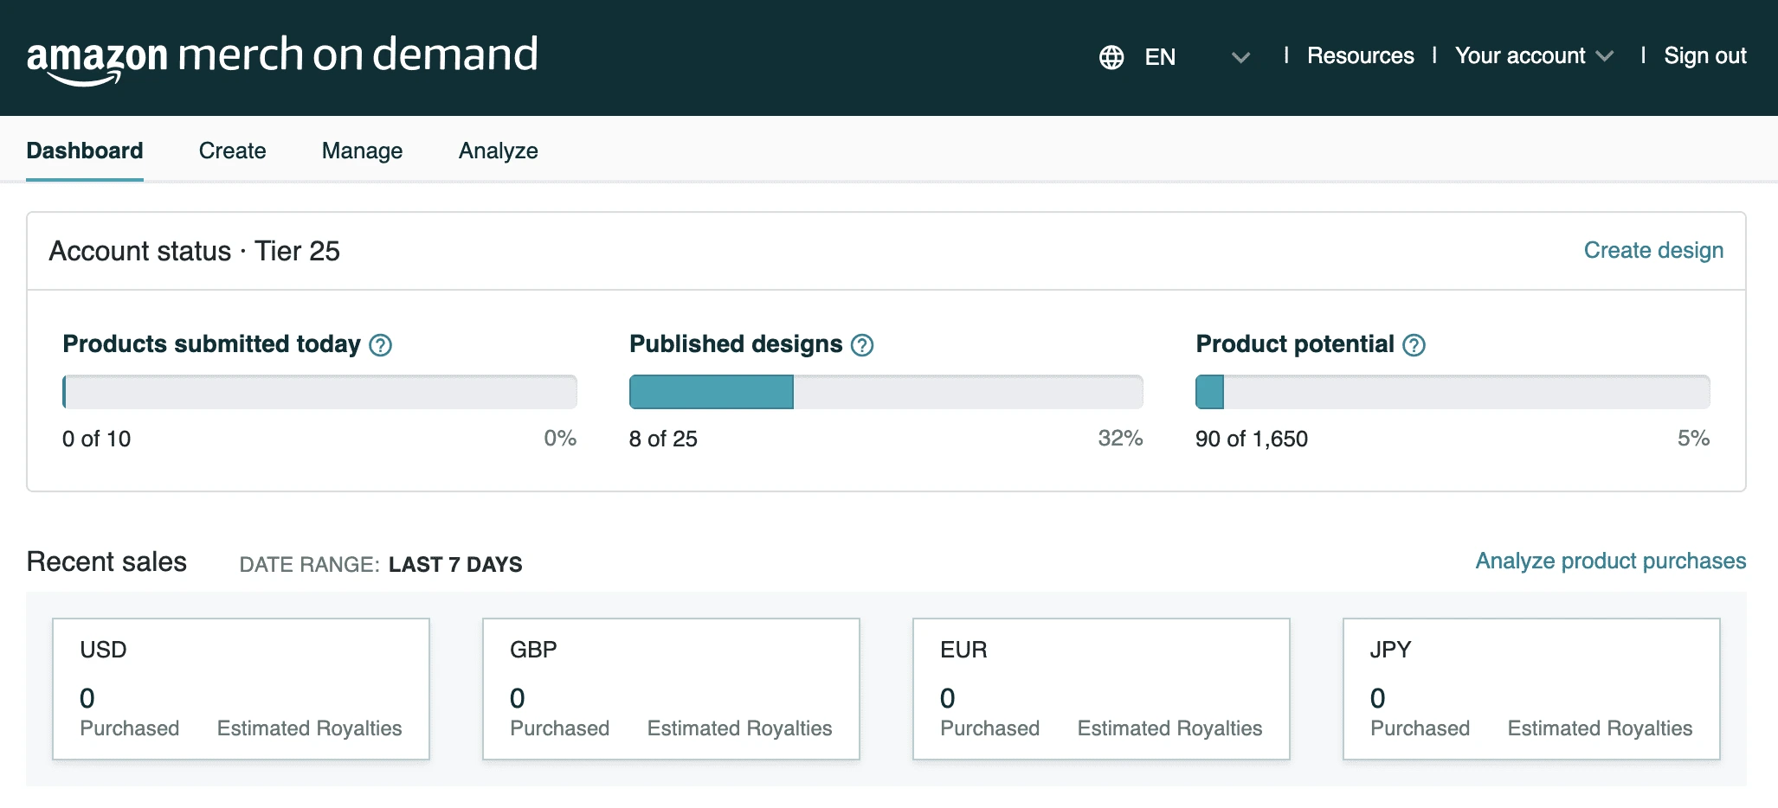Expand the EN language dropdown
The width and height of the screenshot is (1778, 808).
tap(1240, 58)
